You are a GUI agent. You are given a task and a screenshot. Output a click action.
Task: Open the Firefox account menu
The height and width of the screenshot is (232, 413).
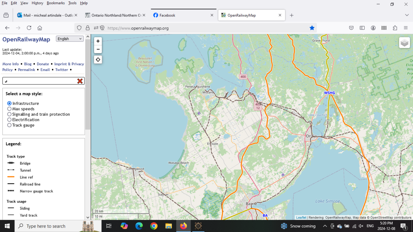373,28
